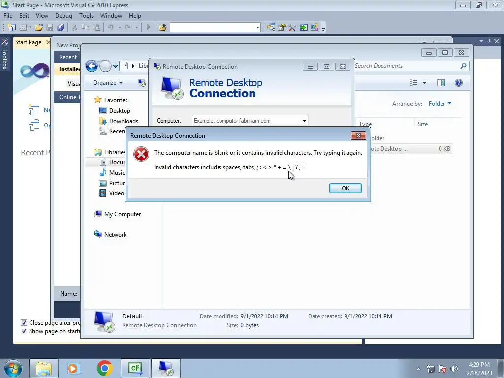Toggle Close page after project load checkbox
The image size is (504, 378).
[24, 323]
